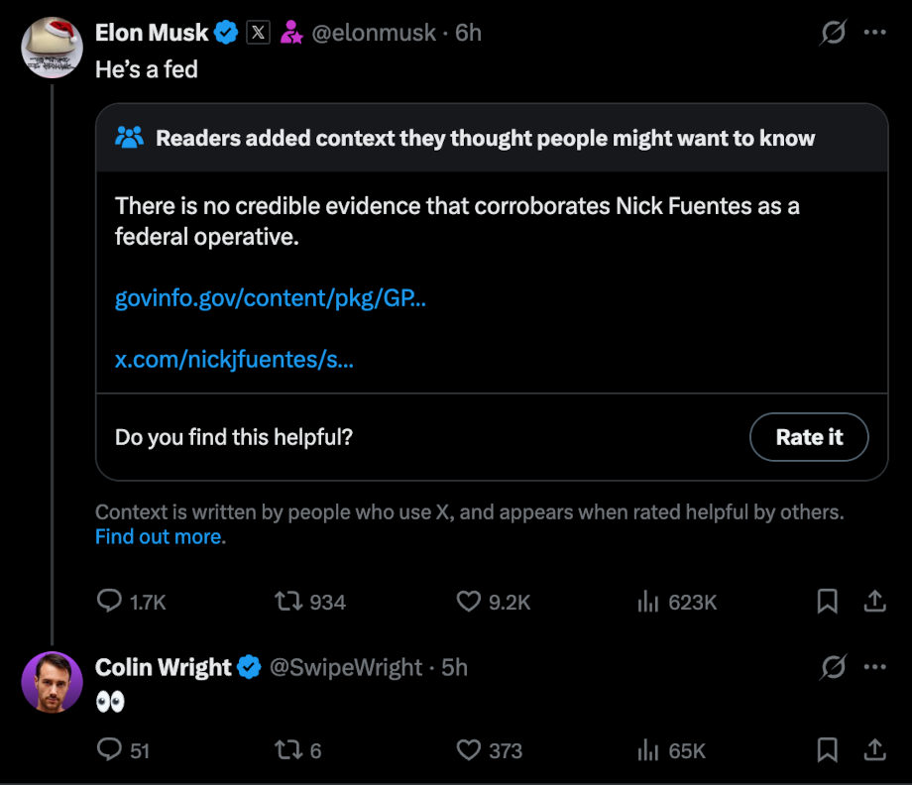912x785 pixels.
Task: Share Elon Musk's post
Action: pyautogui.click(x=874, y=602)
